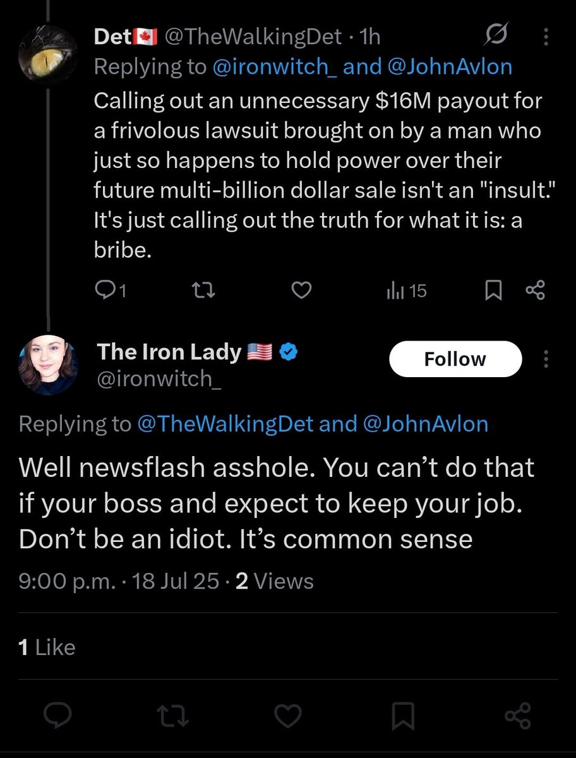Open more options menu on Det's tweet

546,39
